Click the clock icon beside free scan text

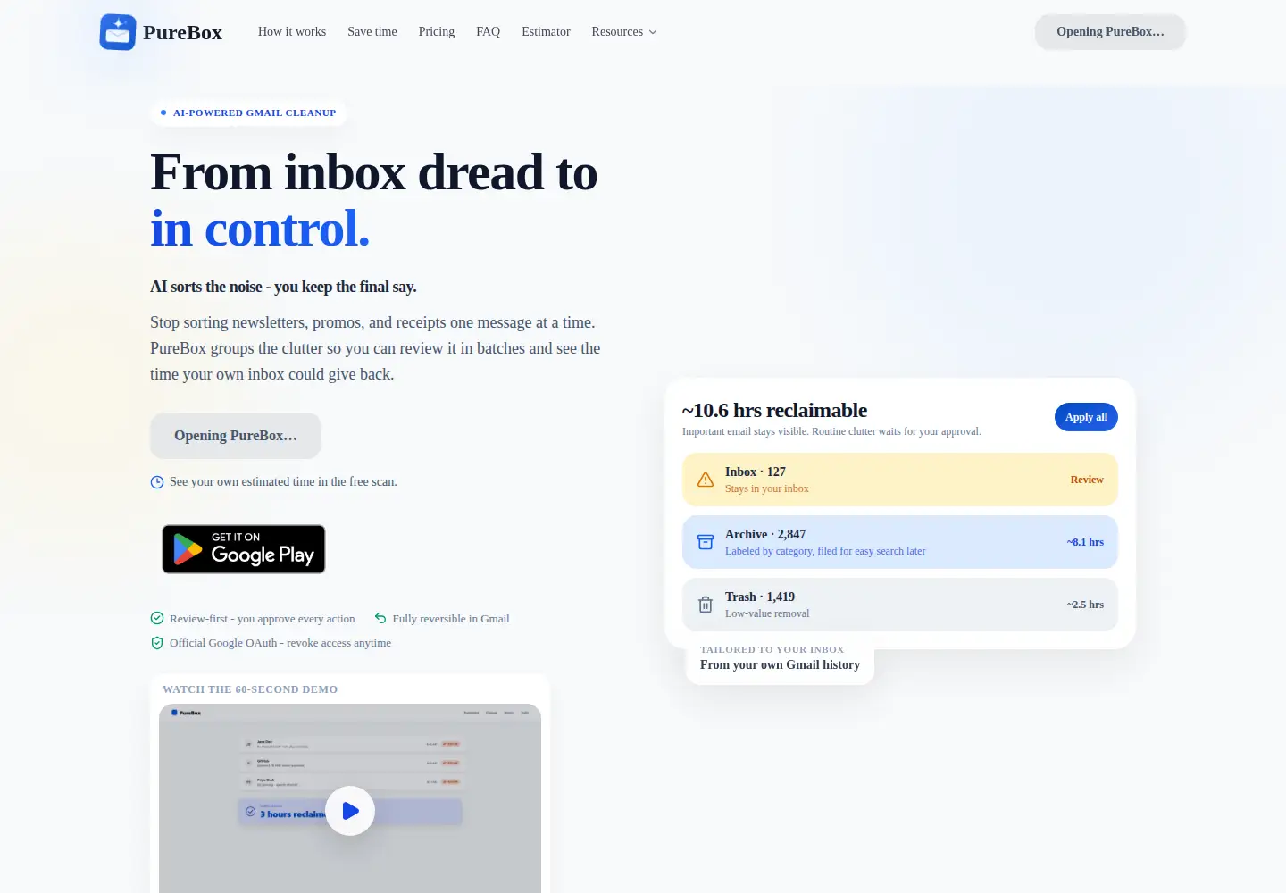(157, 482)
